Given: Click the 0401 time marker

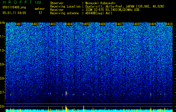Looking at the screenshot, I should (18, 24).
